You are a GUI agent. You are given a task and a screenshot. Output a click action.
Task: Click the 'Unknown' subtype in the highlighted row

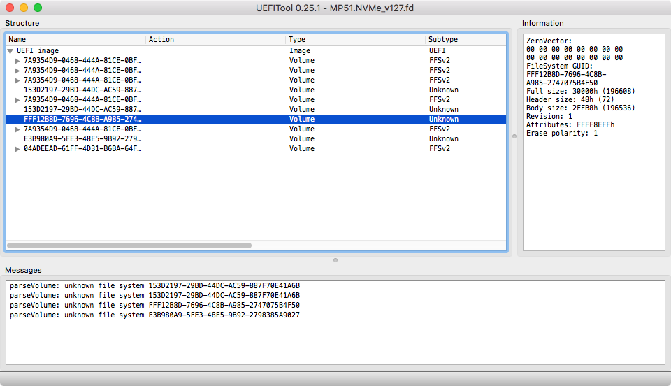click(444, 119)
